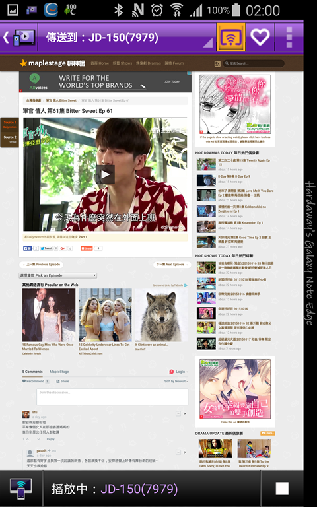
Task: Click the orange Share button
Action: (x=87, y=248)
